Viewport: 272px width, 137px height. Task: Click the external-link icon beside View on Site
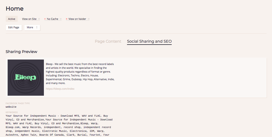[x=39, y=19]
